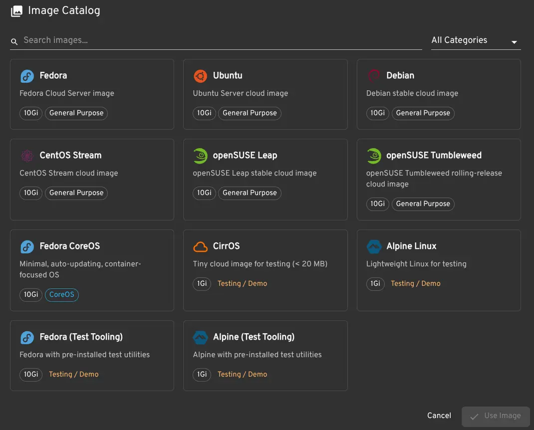Click the 1Gi chip on CirrOS card
Screen dimensions: 534x430
click(202, 284)
